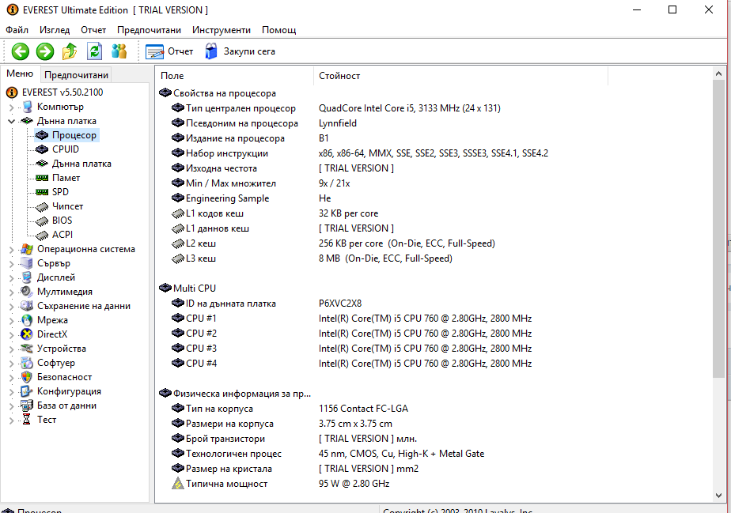
Task: Click the Тест hourglass icon
Action: coord(27,420)
